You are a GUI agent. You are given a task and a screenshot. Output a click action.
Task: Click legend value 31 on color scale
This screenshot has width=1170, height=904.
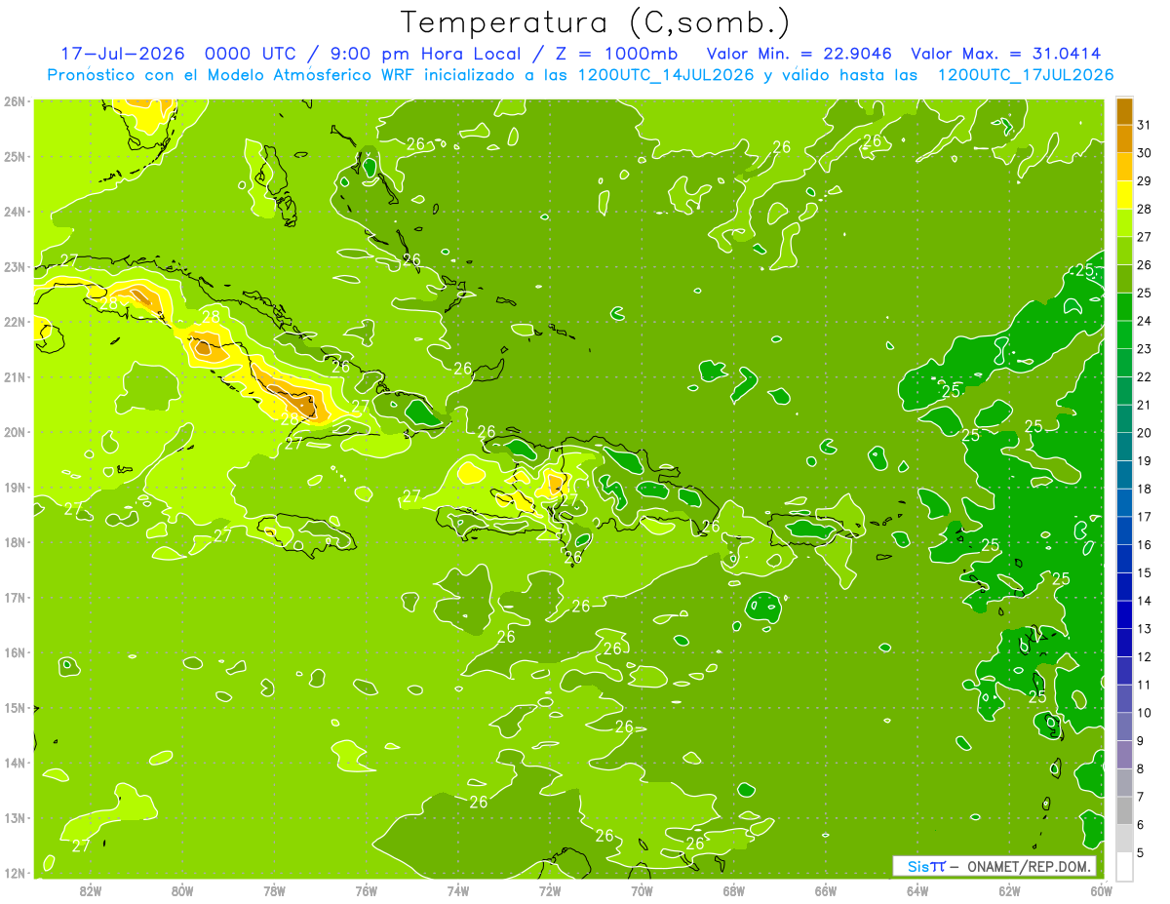coord(1144,125)
